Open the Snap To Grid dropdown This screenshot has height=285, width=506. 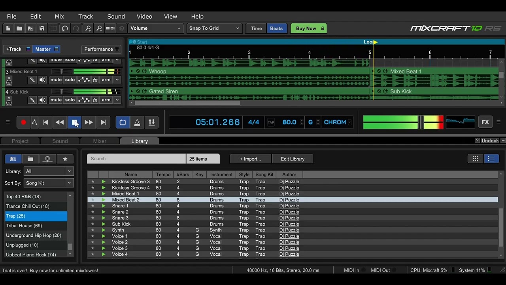coord(214,28)
